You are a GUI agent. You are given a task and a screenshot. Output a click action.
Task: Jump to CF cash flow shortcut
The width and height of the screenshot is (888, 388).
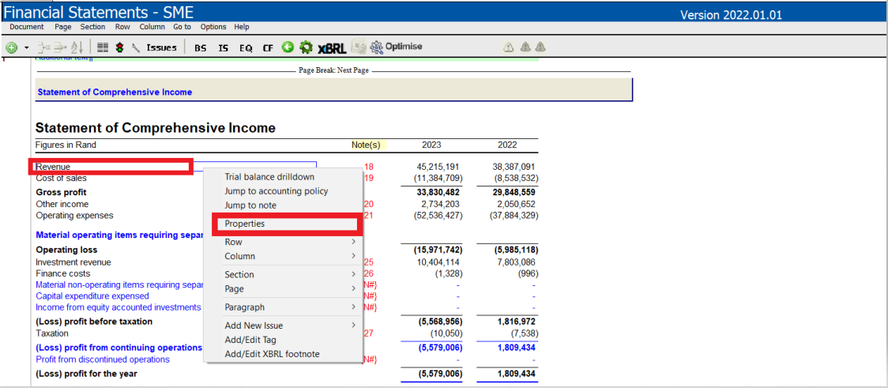click(x=268, y=47)
